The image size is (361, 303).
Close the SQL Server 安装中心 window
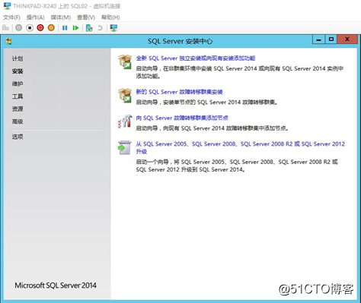point(347,39)
